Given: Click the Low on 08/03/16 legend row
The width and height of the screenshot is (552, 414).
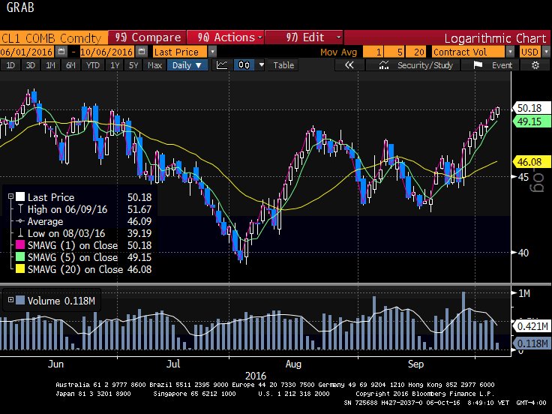Looking at the screenshot, I should pos(85,233).
